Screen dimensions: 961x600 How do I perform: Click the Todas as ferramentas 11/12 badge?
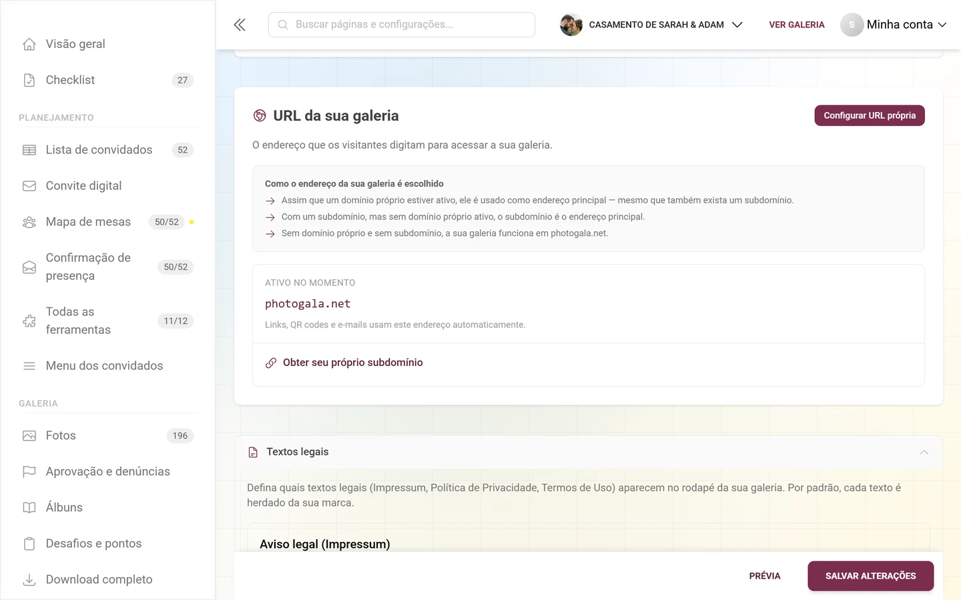(x=176, y=321)
